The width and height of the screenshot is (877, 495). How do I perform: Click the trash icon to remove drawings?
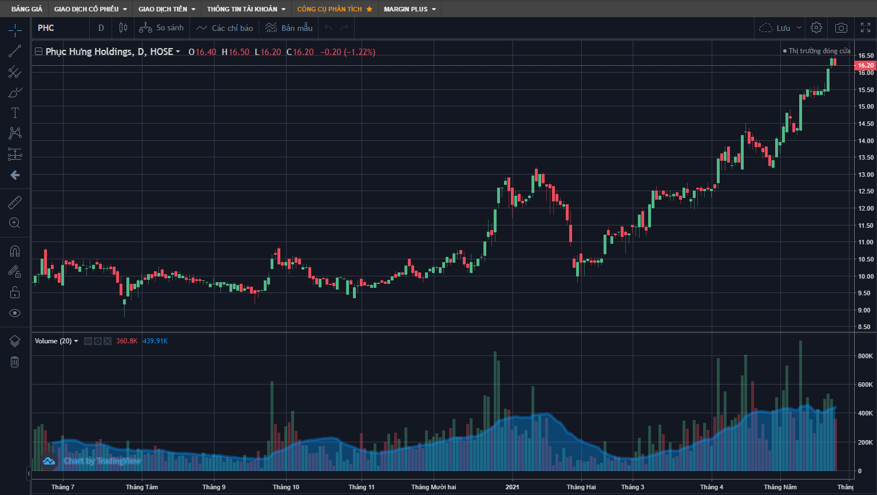point(15,362)
